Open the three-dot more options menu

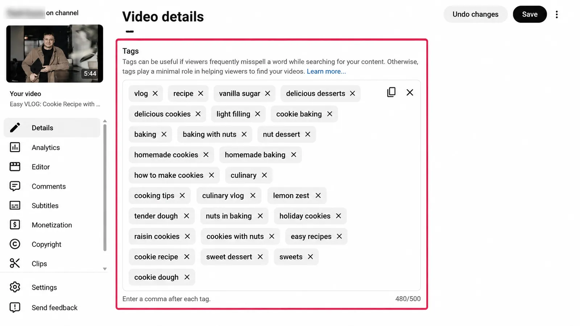[557, 14]
